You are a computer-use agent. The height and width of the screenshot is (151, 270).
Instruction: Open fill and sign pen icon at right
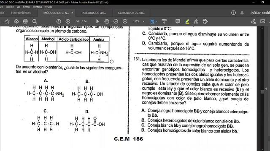point(253,21)
